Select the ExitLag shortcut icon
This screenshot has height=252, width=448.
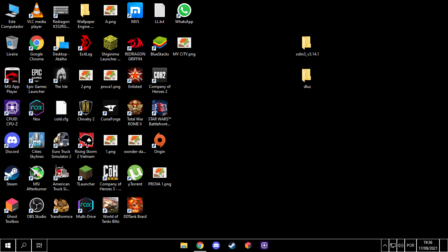click(86, 46)
